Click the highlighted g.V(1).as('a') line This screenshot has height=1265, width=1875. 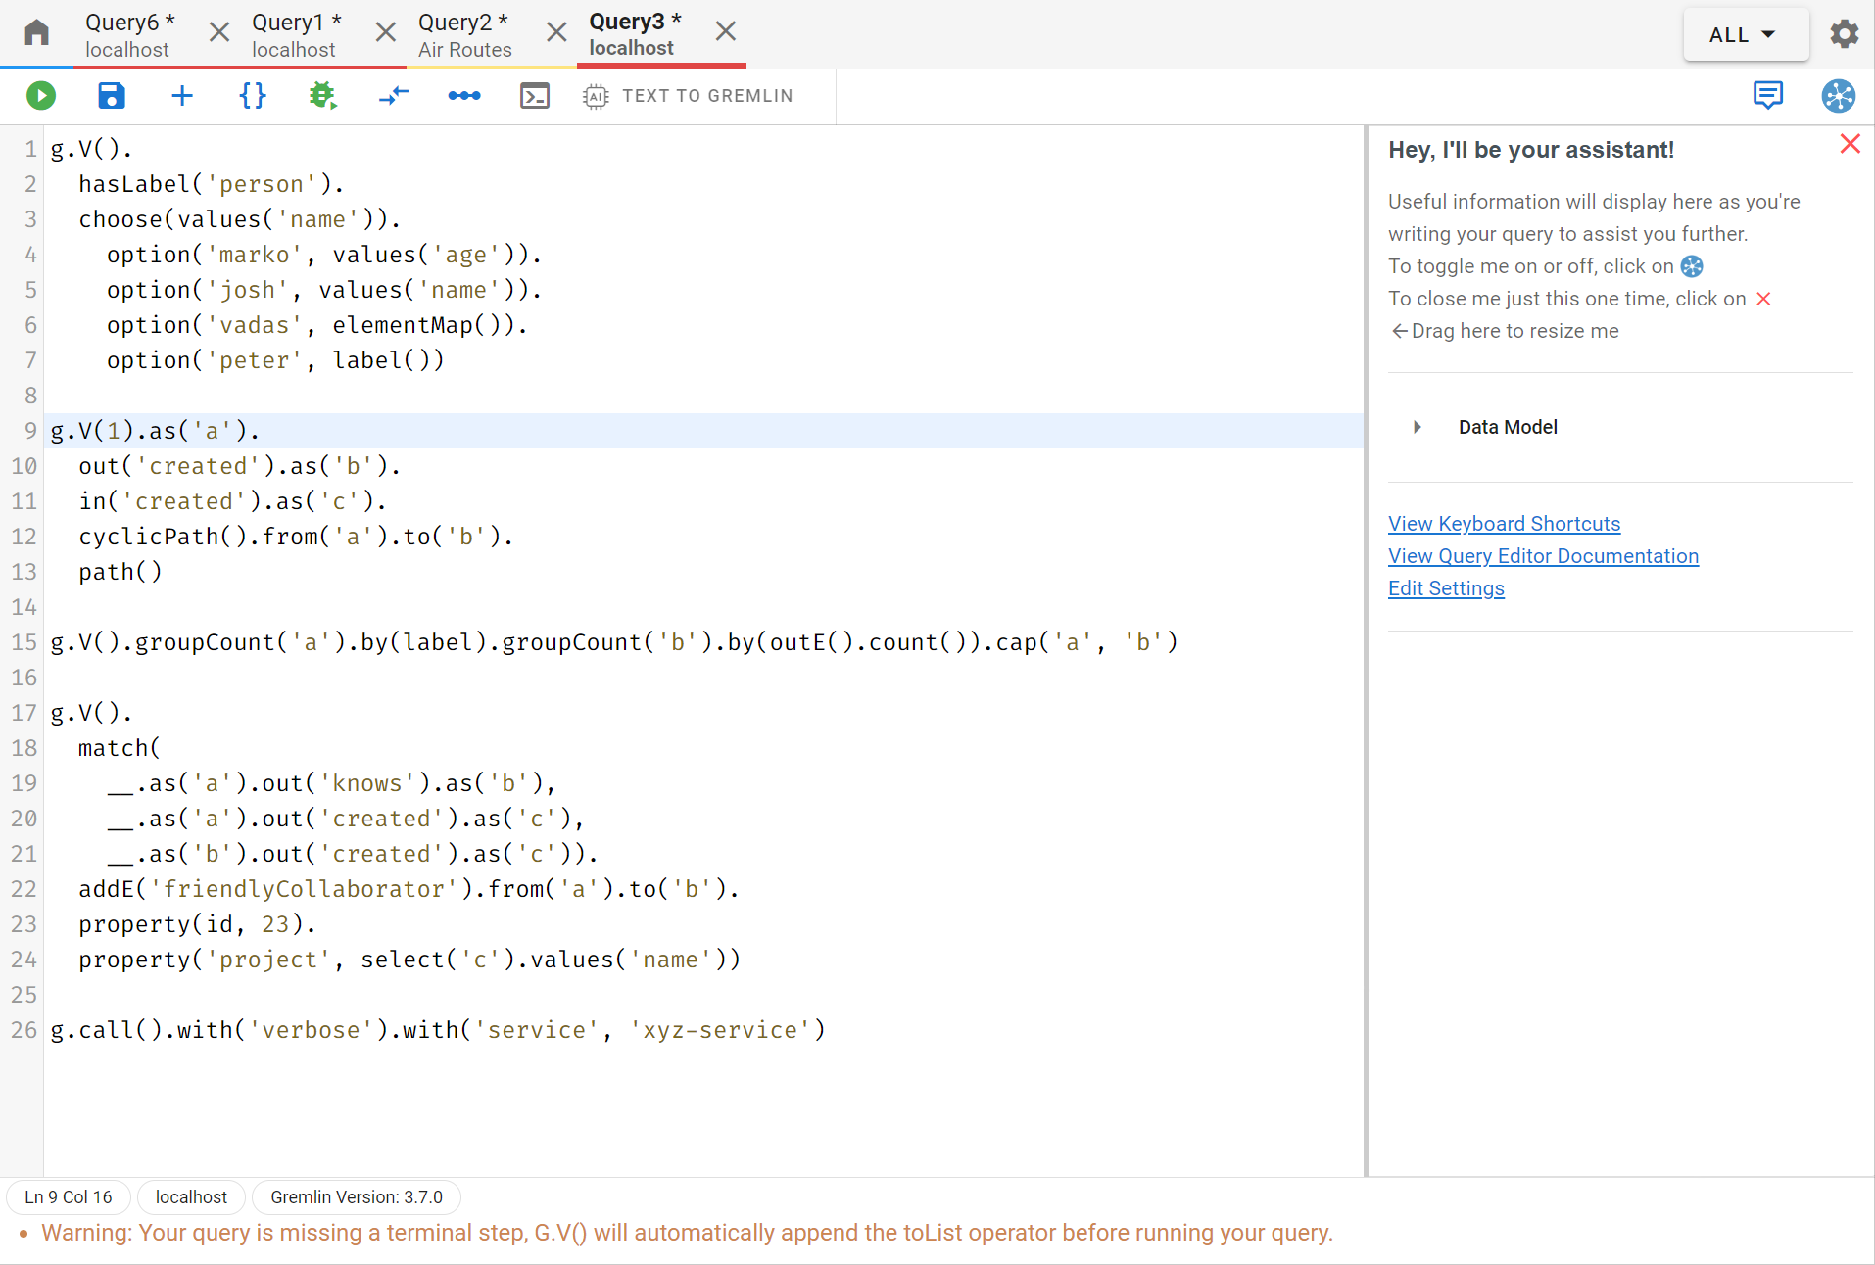(x=155, y=431)
